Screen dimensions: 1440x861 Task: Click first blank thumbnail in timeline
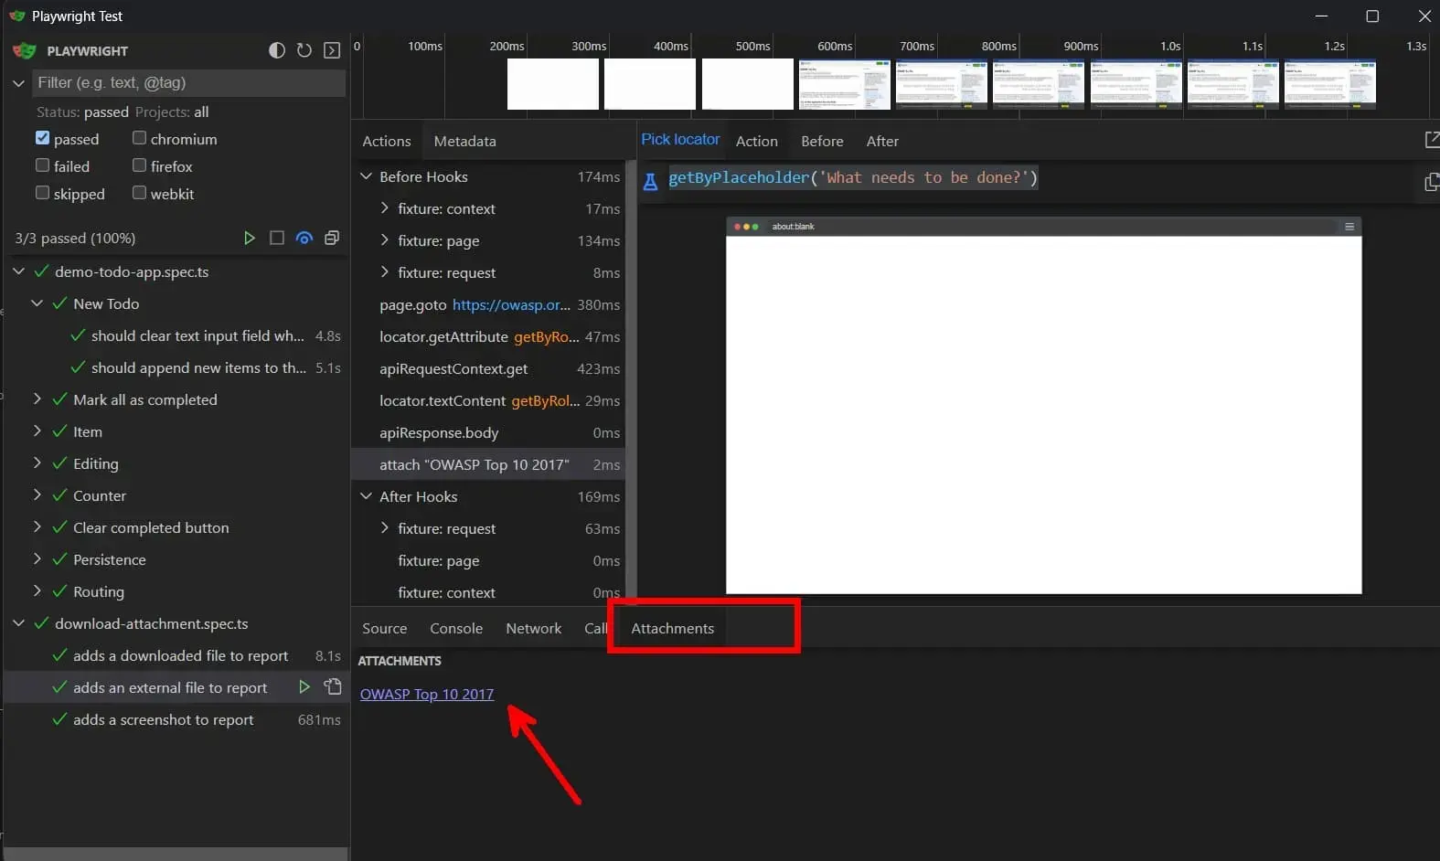point(553,84)
